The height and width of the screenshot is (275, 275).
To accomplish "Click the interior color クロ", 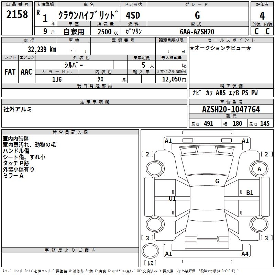I will [100, 79].
